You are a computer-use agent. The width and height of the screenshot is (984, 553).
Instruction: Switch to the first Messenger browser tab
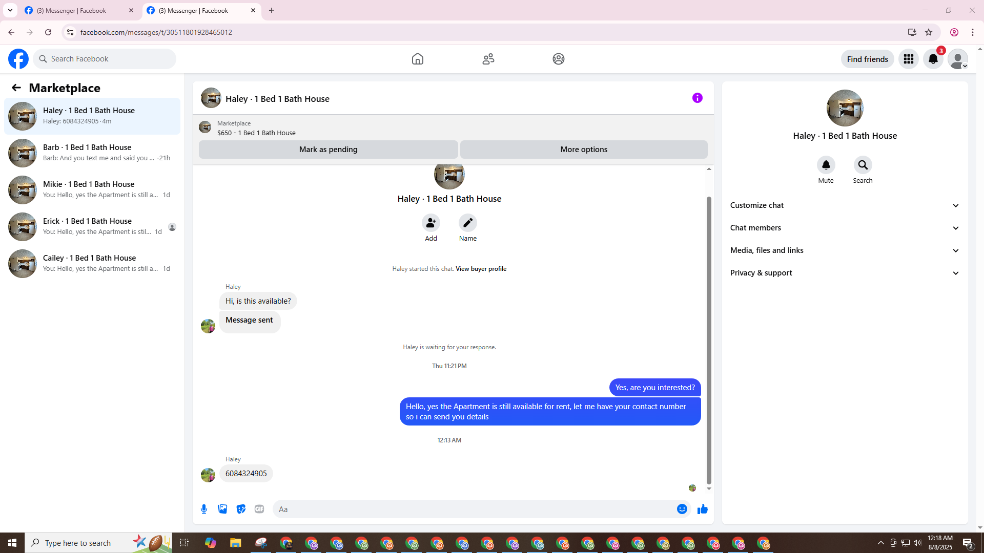(x=72, y=10)
